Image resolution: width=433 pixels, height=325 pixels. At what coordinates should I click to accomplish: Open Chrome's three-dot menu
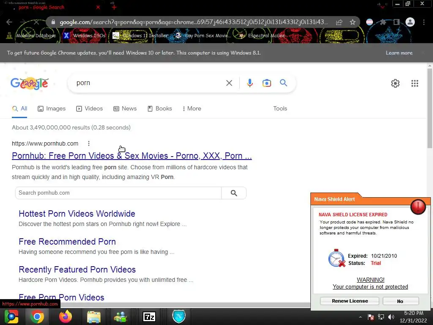(x=424, y=22)
